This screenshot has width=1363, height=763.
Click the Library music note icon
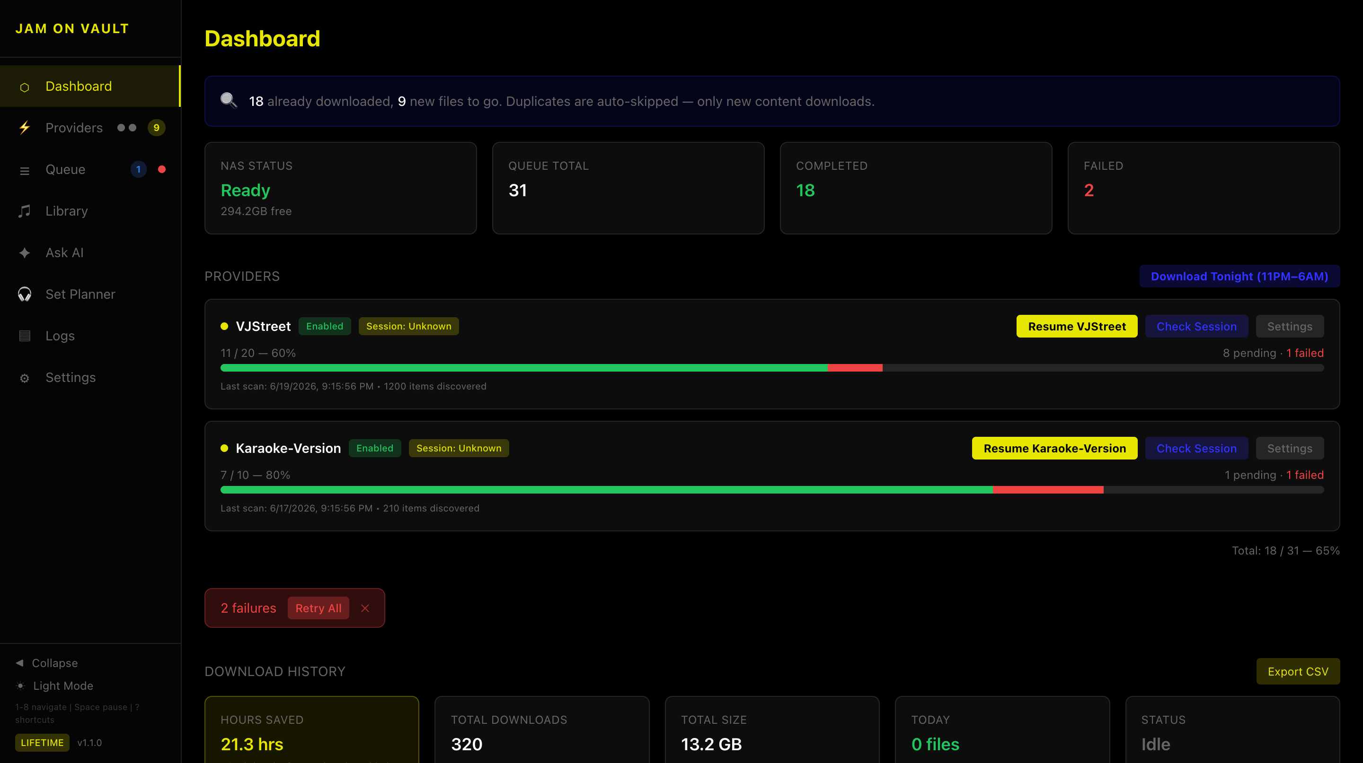click(24, 211)
